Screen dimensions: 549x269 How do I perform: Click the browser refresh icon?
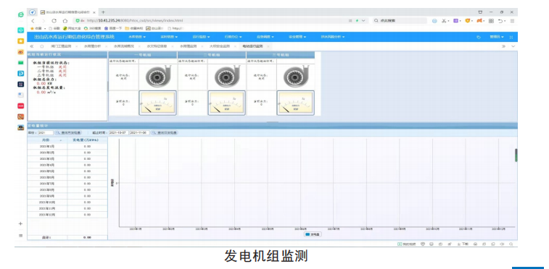54,21
